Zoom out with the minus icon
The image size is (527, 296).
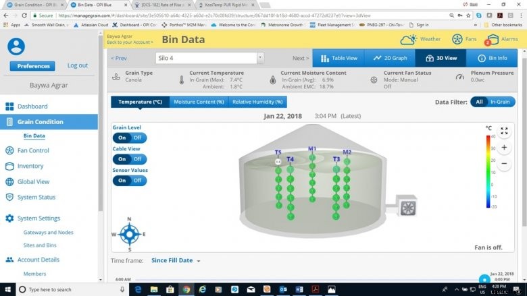point(504,163)
